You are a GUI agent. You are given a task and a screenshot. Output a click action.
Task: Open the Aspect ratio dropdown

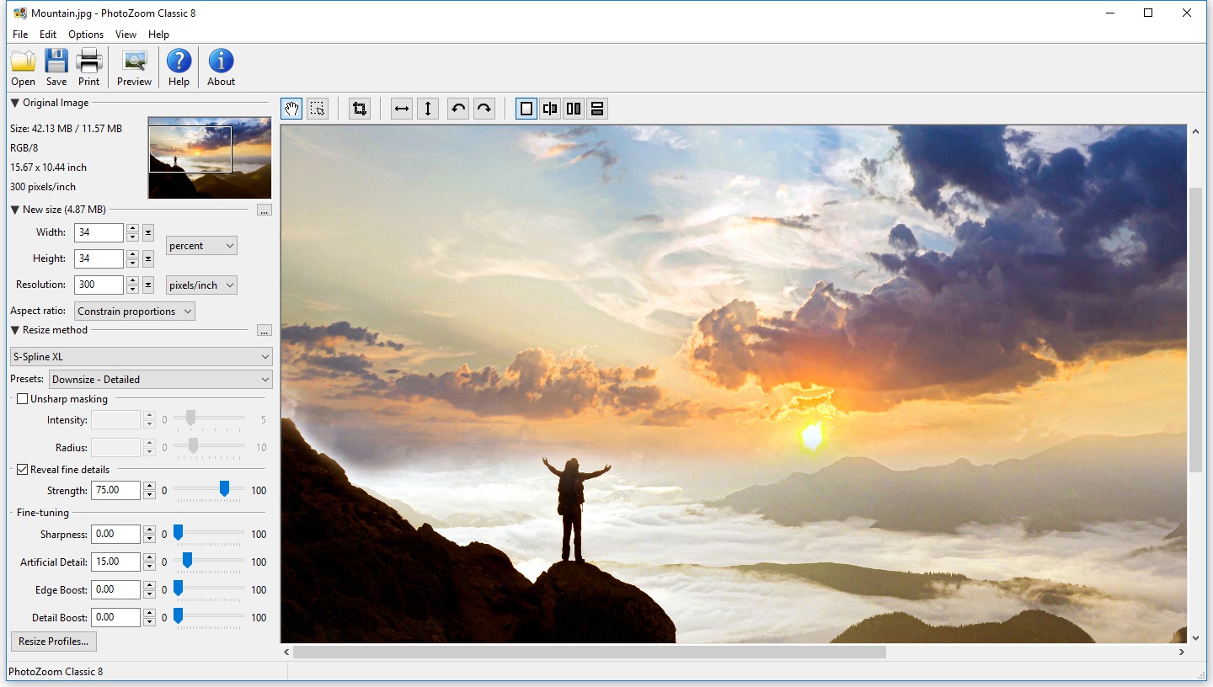pos(134,311)
